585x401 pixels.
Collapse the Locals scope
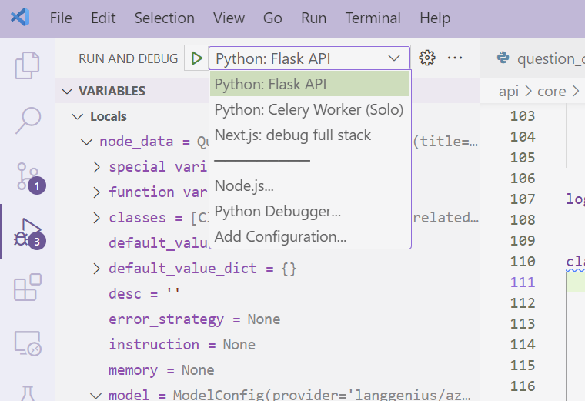pyautogui.click(x=76, y=116)
